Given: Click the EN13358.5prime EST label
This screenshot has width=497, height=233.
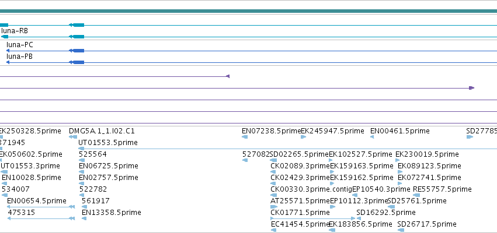Looking at the screenshot, I should click(x=111, y=213).
